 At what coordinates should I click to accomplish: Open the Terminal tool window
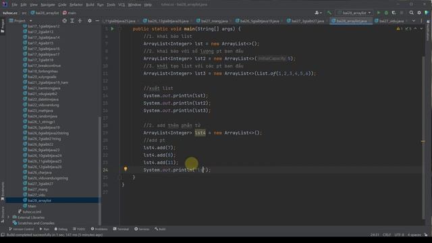tap(121, 229)
